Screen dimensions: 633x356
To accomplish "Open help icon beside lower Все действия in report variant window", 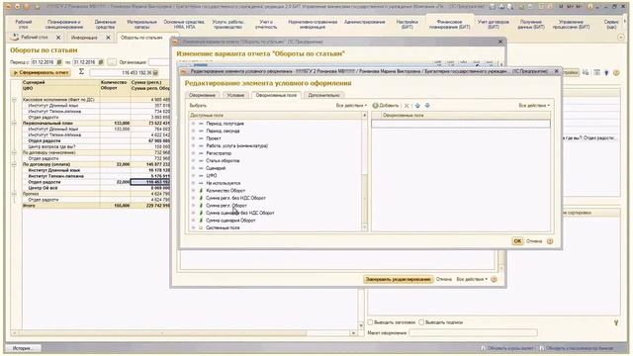I will [x=494, y=279].
